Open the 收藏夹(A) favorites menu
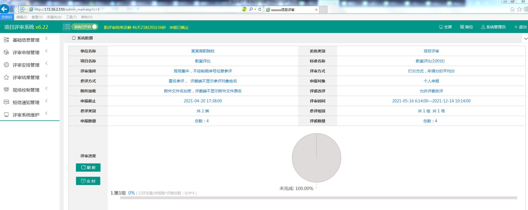This screenshot has width=528, height=210. (x=54, y=17)
